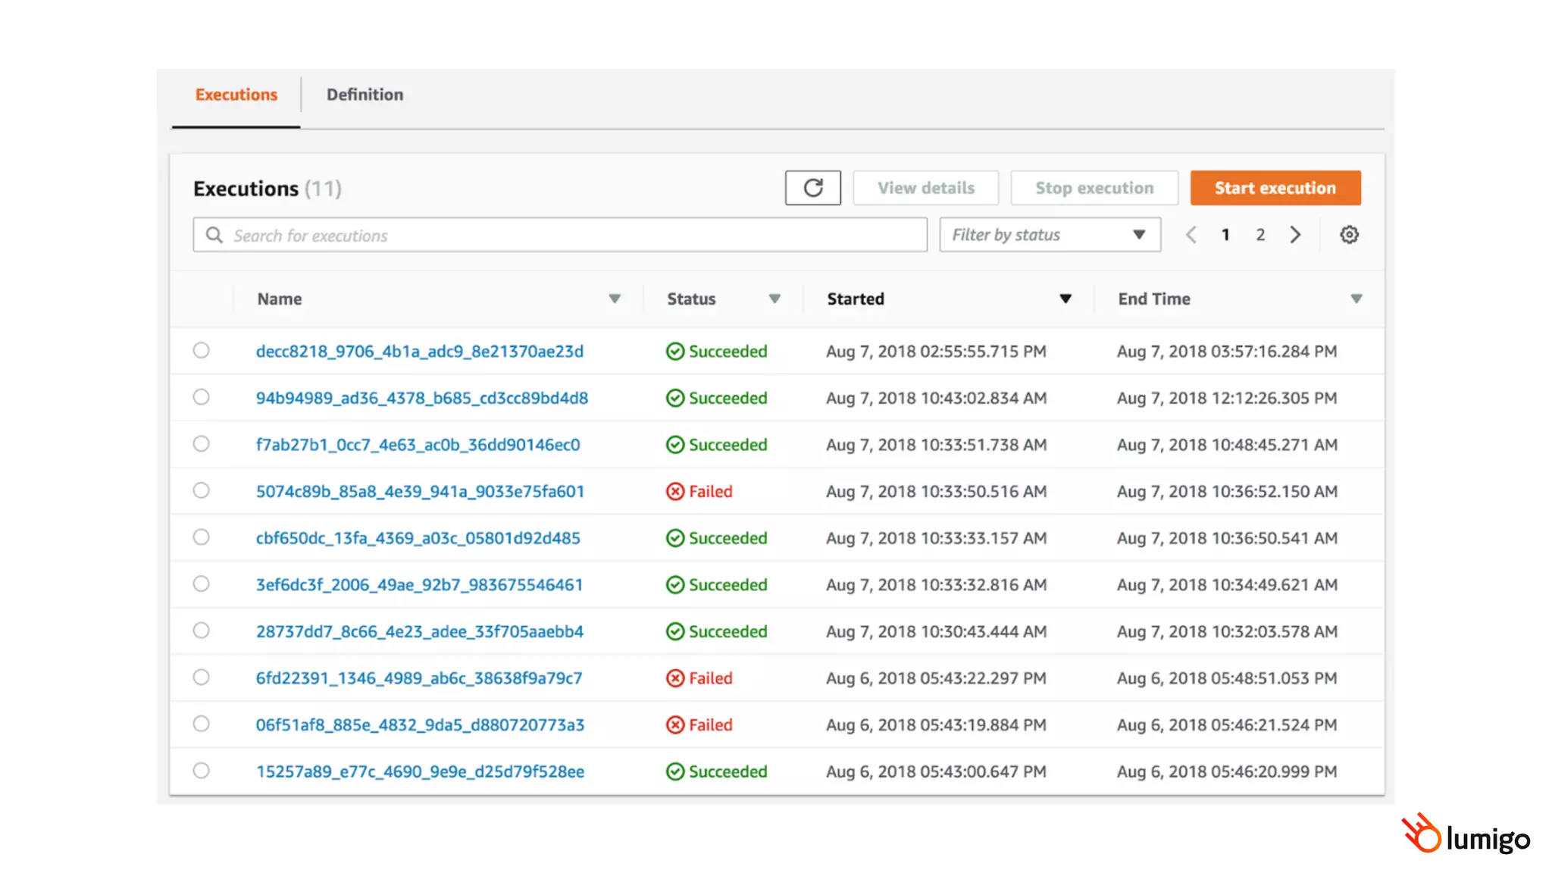
Task: Click the previous page left chevron
Action: tap(1191, 235)
